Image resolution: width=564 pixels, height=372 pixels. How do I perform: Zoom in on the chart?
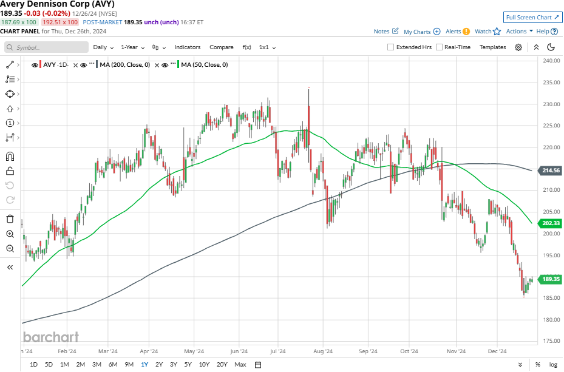(x=10, y=234)
